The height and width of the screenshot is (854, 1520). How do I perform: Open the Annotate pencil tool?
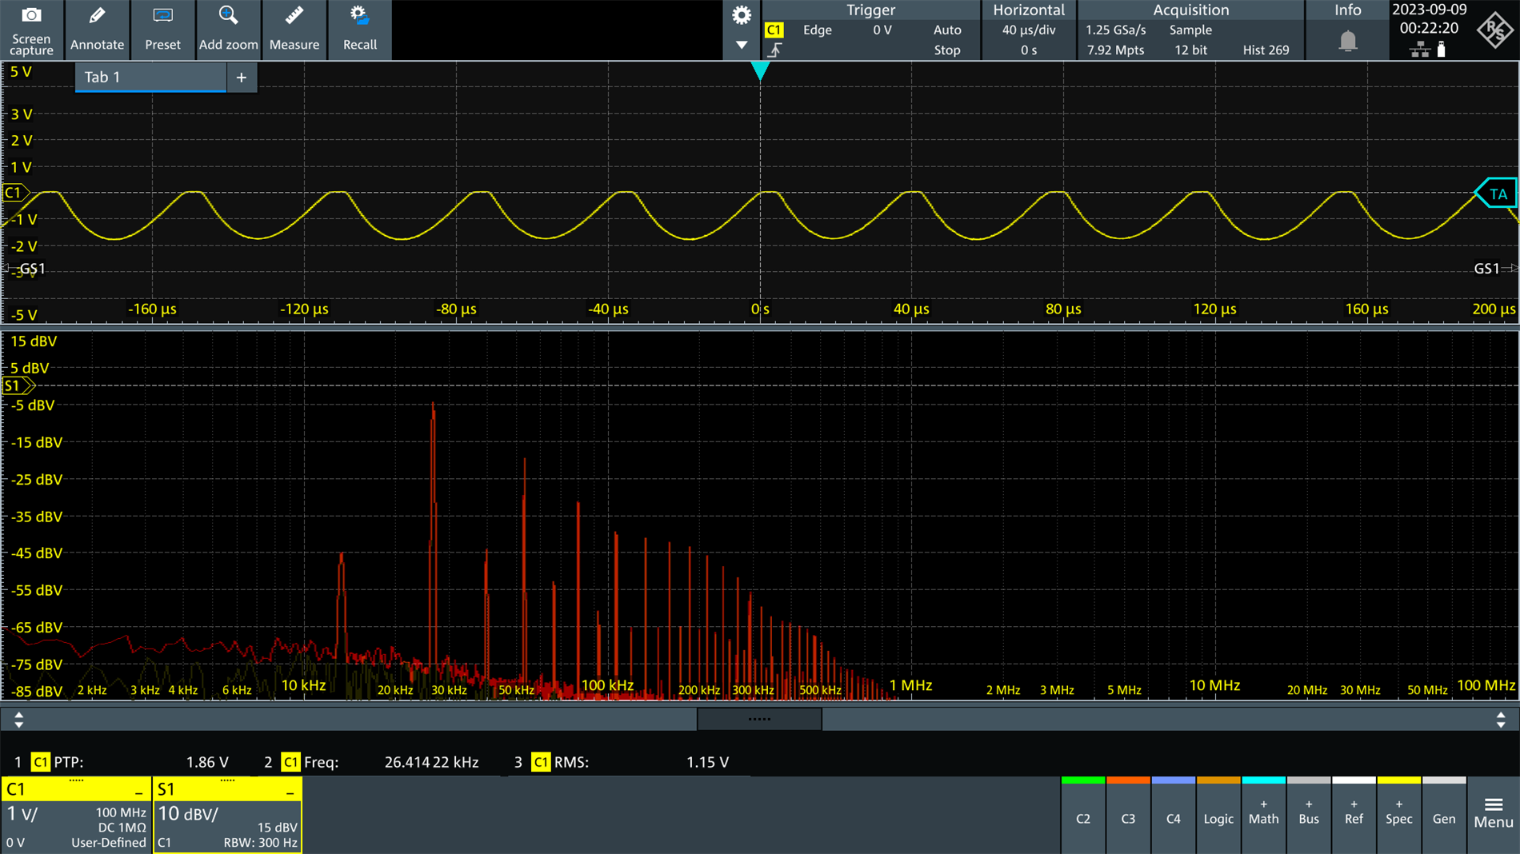coord(97,30)
